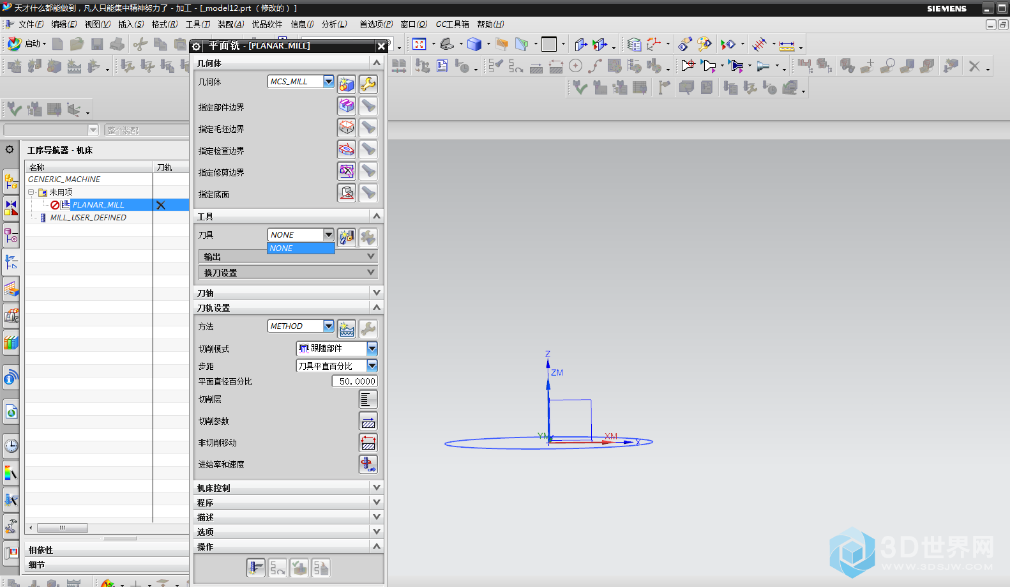1010x587 pixels.
Task: Click the main toolbar scissors cut icon
Action: (x=140, y=44)
